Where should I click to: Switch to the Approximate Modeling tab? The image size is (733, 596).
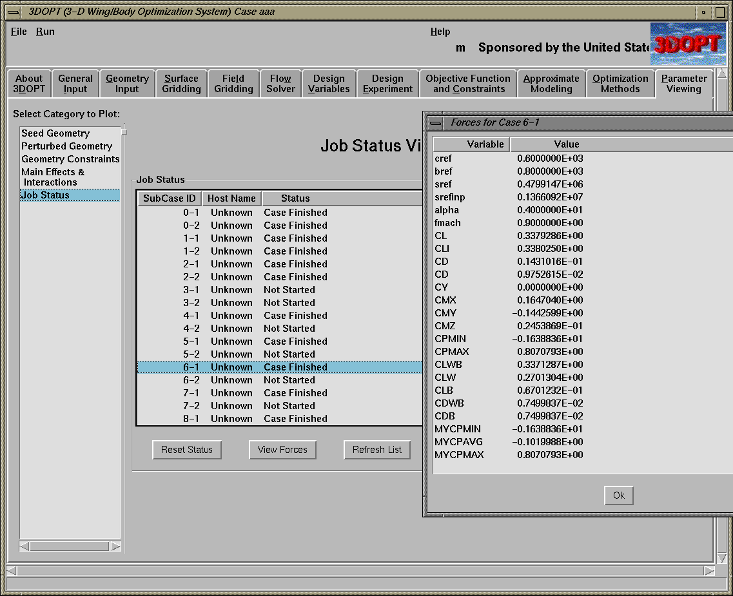pos(551,84)
